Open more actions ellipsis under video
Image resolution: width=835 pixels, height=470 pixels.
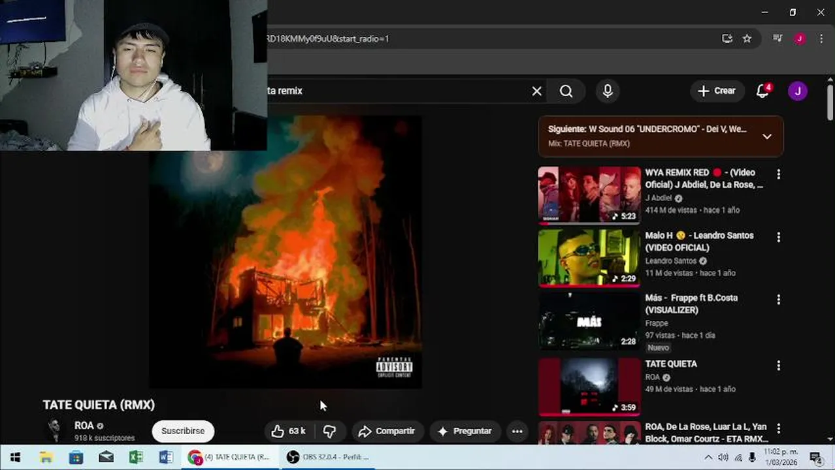pos(517,431)
